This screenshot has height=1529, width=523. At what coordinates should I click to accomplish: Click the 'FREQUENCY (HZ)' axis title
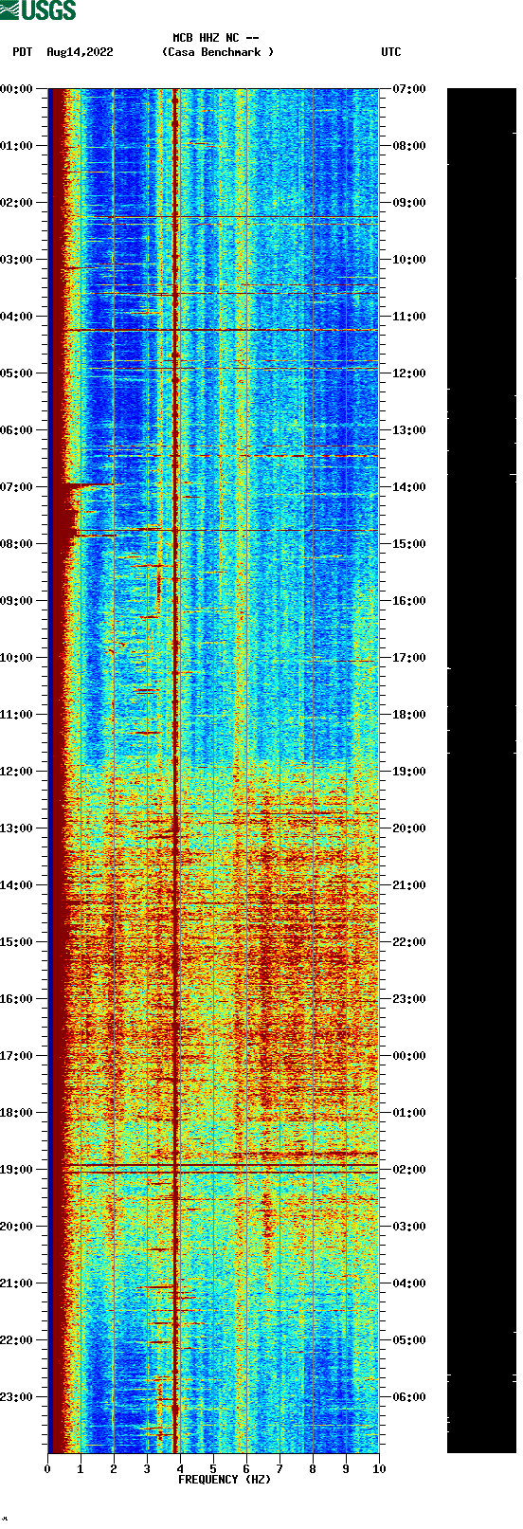pos(225,1480)
